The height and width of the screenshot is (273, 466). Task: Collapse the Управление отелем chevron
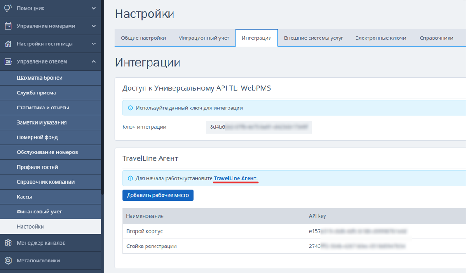pyautogui.click(x=94, y=61)
